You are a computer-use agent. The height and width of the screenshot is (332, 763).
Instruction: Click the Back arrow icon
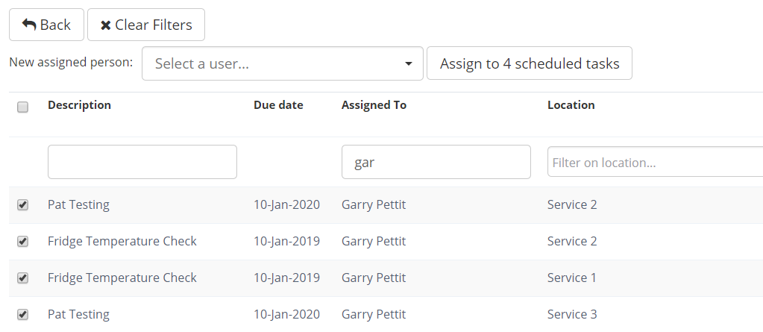point(29,25)
